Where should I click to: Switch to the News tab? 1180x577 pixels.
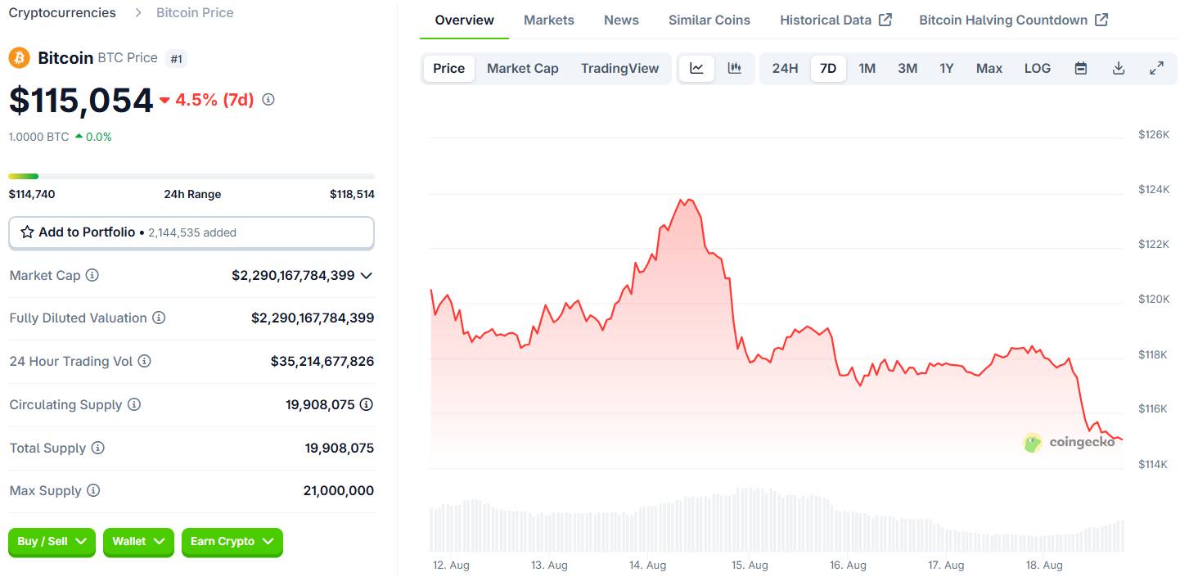621,20
